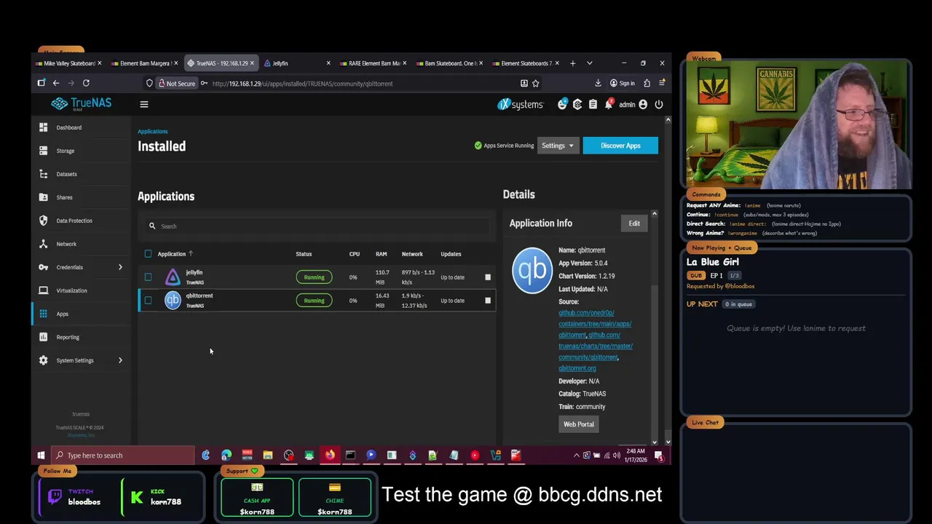Open browser downloads icon
The image size is (932, 524).
pyautogui.click(x=598, y=83)
